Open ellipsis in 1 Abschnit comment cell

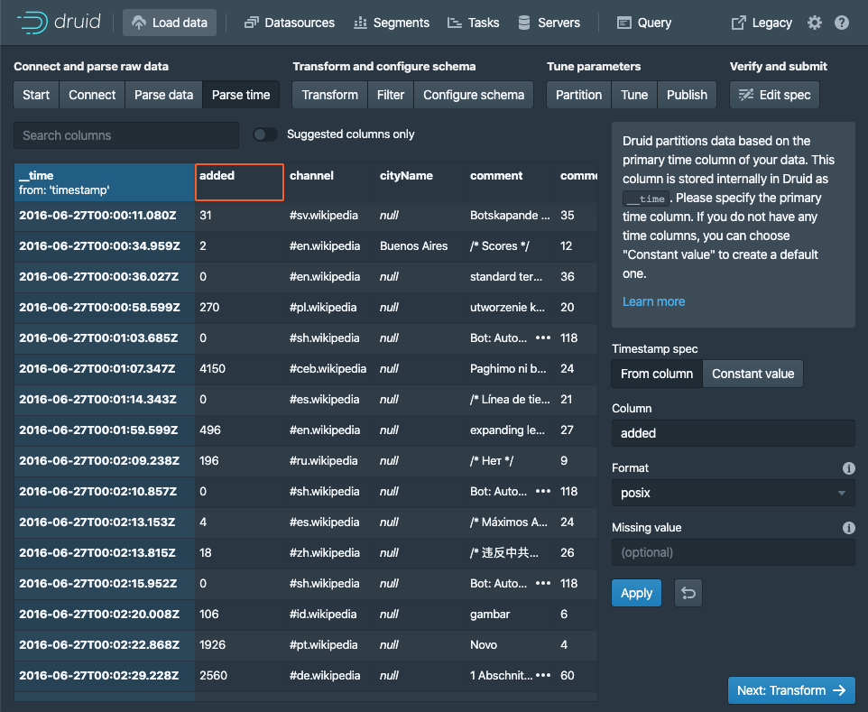click(x=543, y=676)
